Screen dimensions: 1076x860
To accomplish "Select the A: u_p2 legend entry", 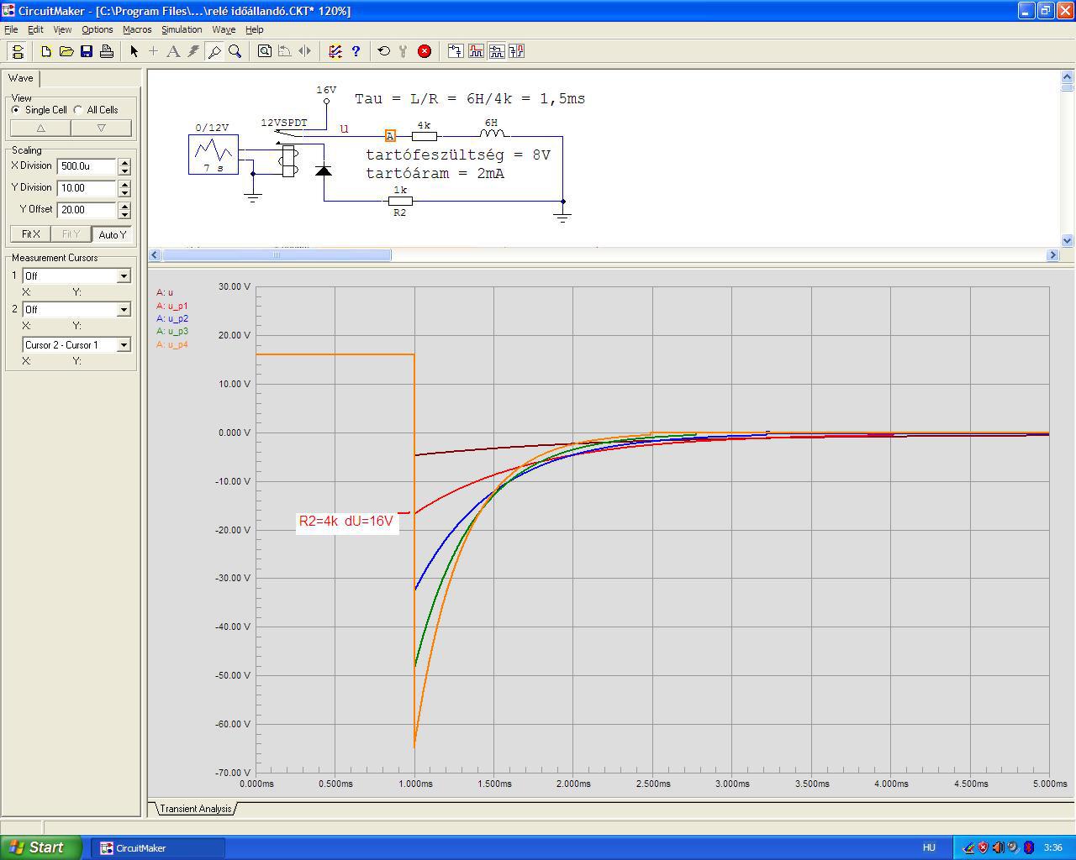I will [172, 319].
